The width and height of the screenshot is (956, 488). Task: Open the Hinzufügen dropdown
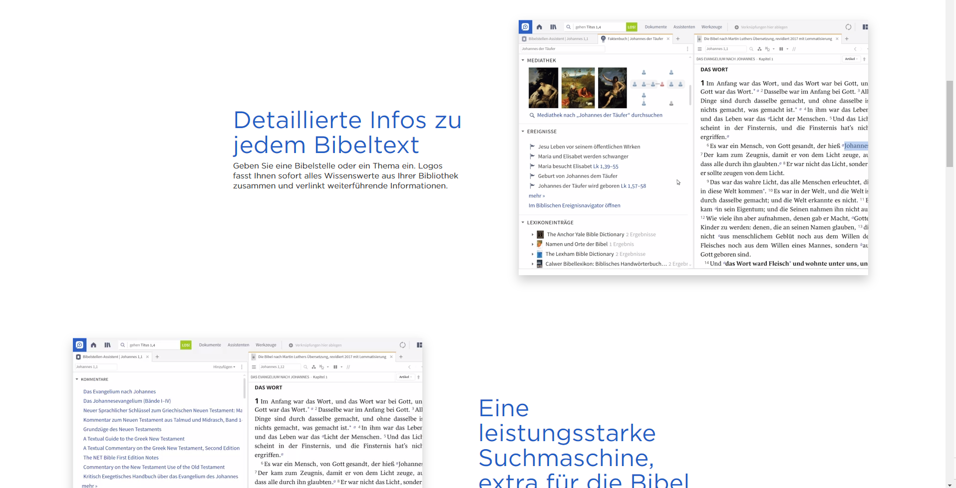click(224, 367)
